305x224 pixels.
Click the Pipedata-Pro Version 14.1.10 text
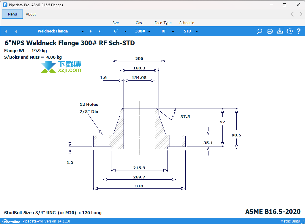(46, 221)
